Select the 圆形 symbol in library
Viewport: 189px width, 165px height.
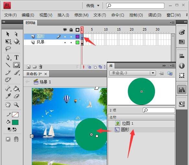point(141,129)
